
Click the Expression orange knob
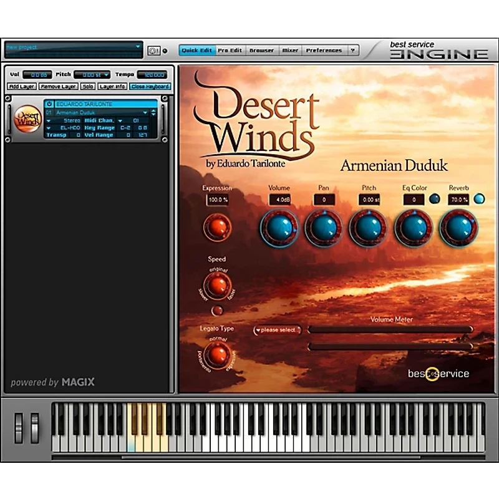point(217,227)
